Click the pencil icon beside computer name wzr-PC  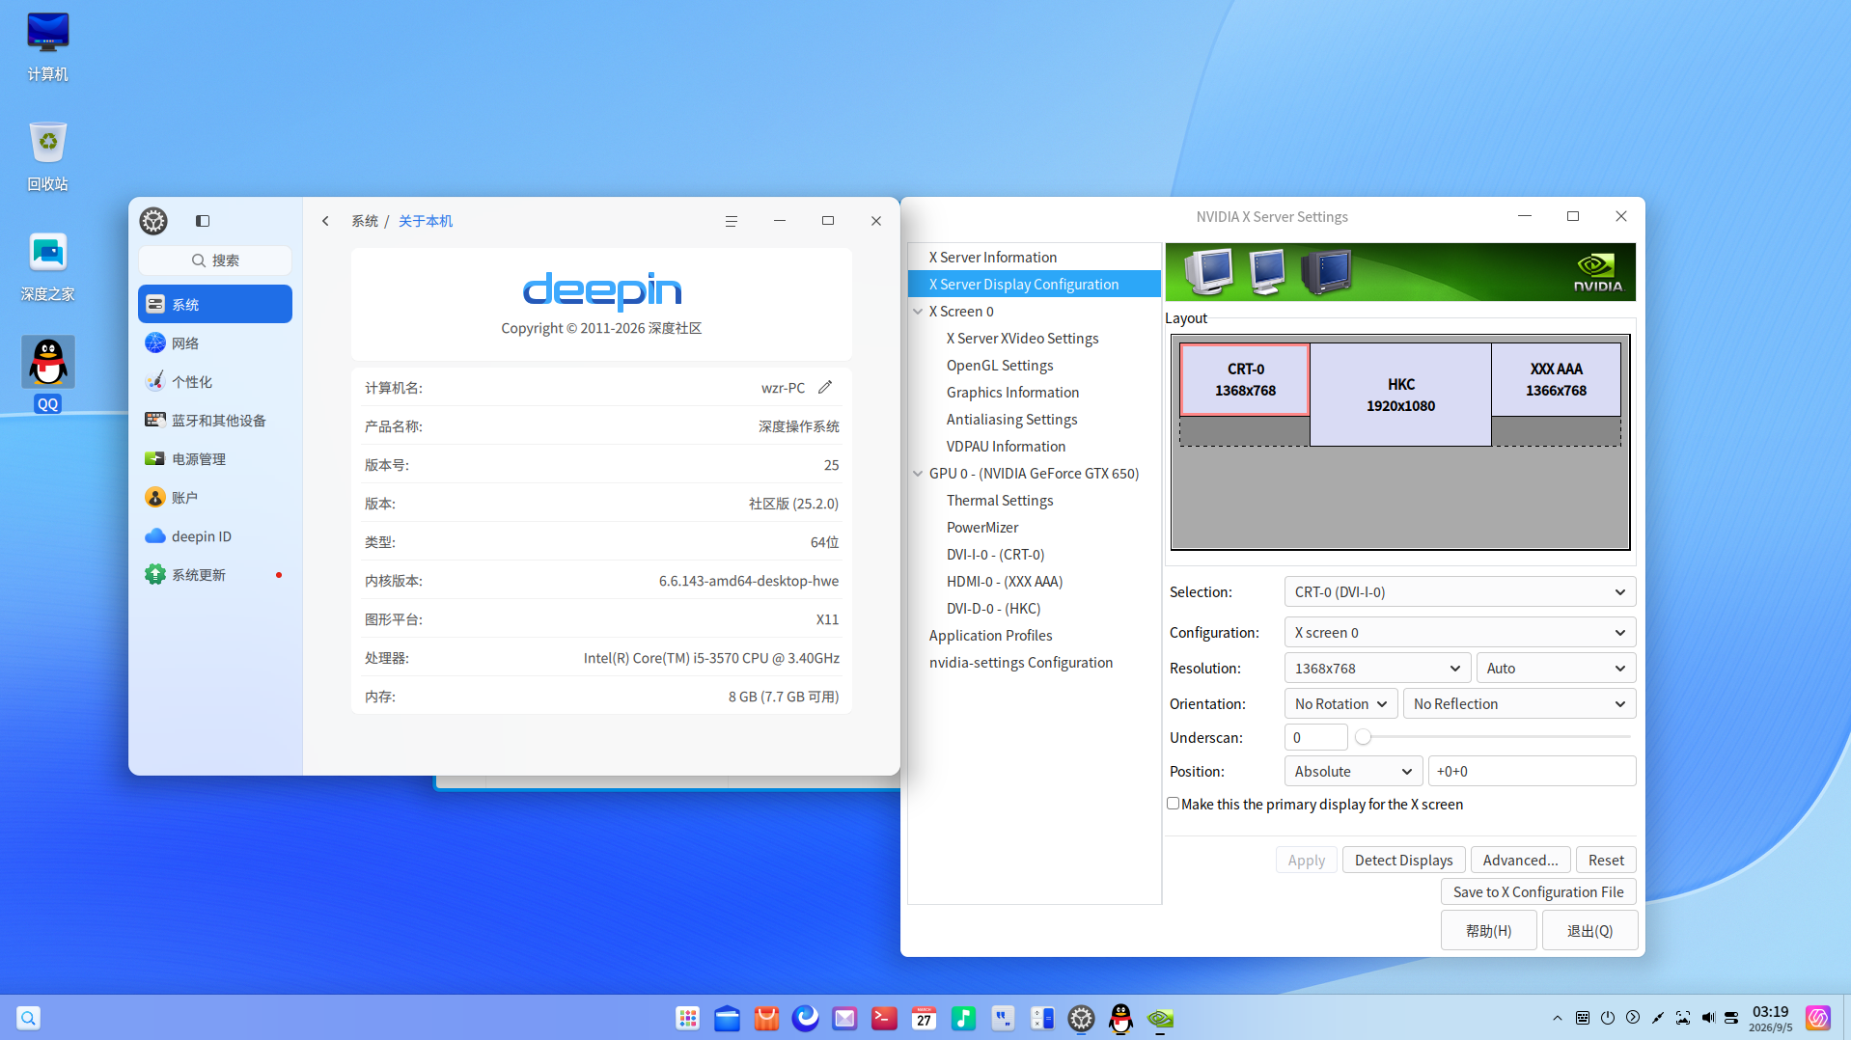pos(825,387)
